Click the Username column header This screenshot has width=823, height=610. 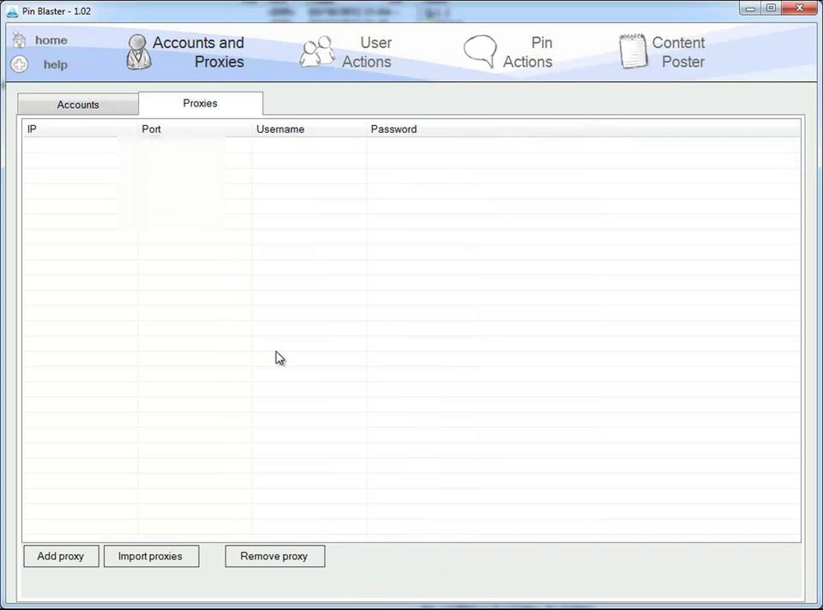click(x=281, y=129)
